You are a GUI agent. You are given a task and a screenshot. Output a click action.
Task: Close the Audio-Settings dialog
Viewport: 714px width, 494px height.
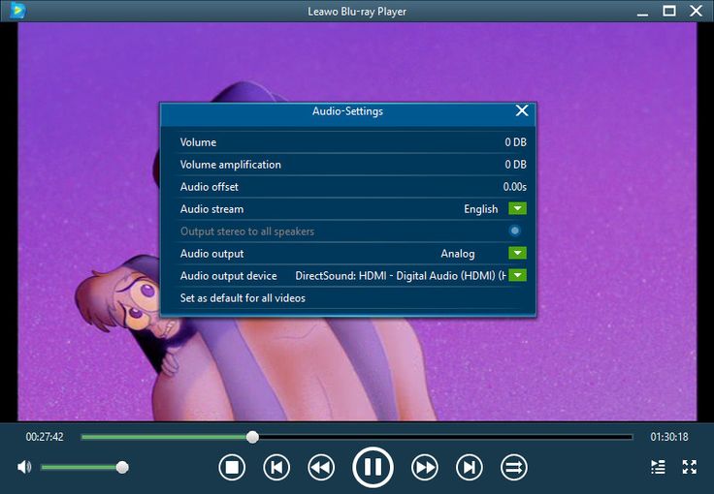point(522,110)
